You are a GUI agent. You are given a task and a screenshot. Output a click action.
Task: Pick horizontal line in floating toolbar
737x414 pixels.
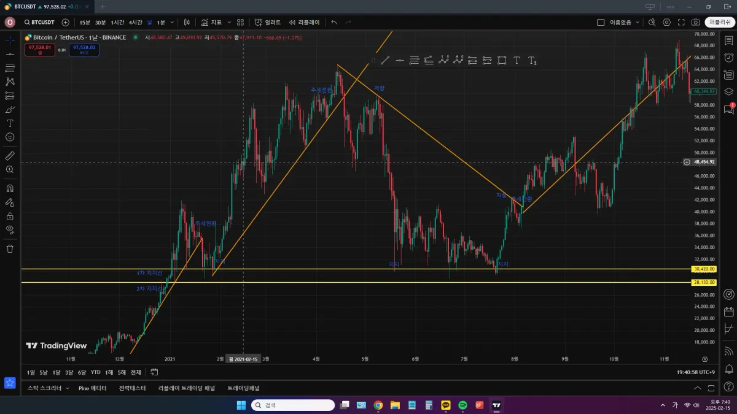(400, 60)
